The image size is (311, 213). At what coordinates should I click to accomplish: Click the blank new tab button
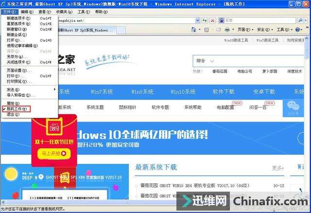click(121, 30)
